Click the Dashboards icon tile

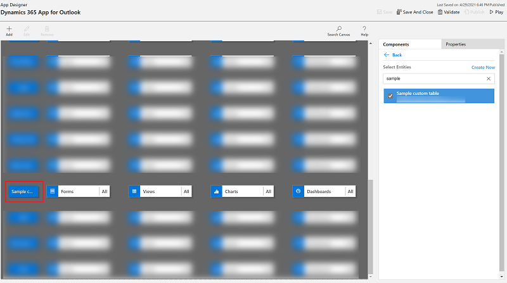[298, 191]
